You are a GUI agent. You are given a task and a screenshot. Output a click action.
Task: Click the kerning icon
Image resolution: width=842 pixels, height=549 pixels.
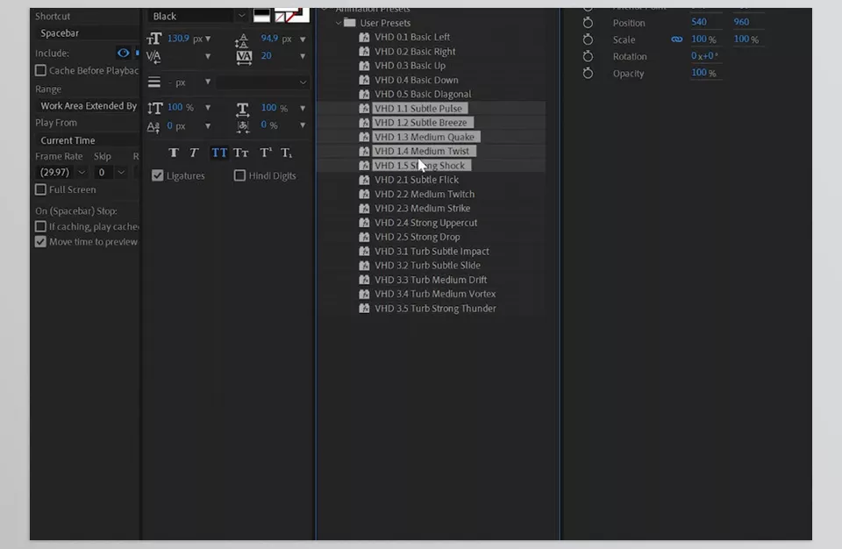click(x=153, y=56)
